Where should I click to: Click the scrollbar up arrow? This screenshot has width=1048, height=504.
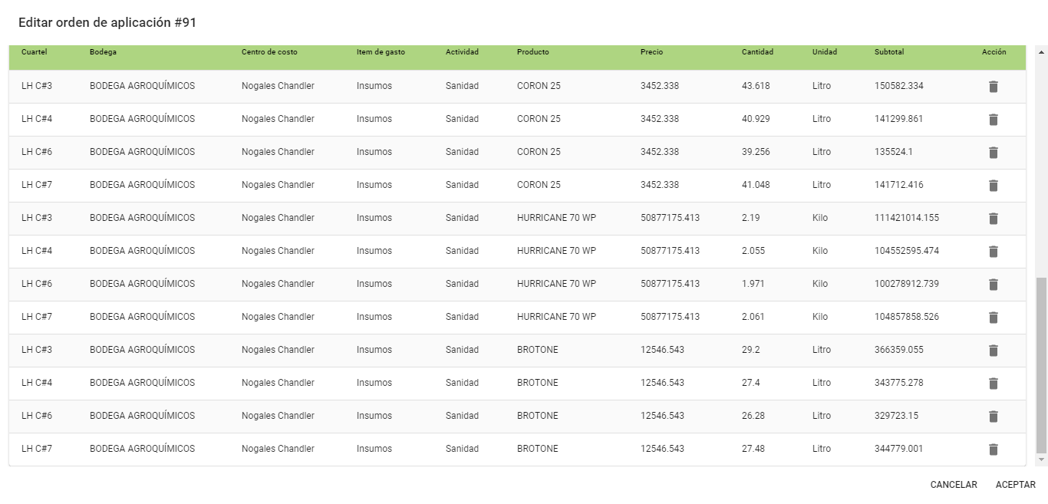point(1041,53)
